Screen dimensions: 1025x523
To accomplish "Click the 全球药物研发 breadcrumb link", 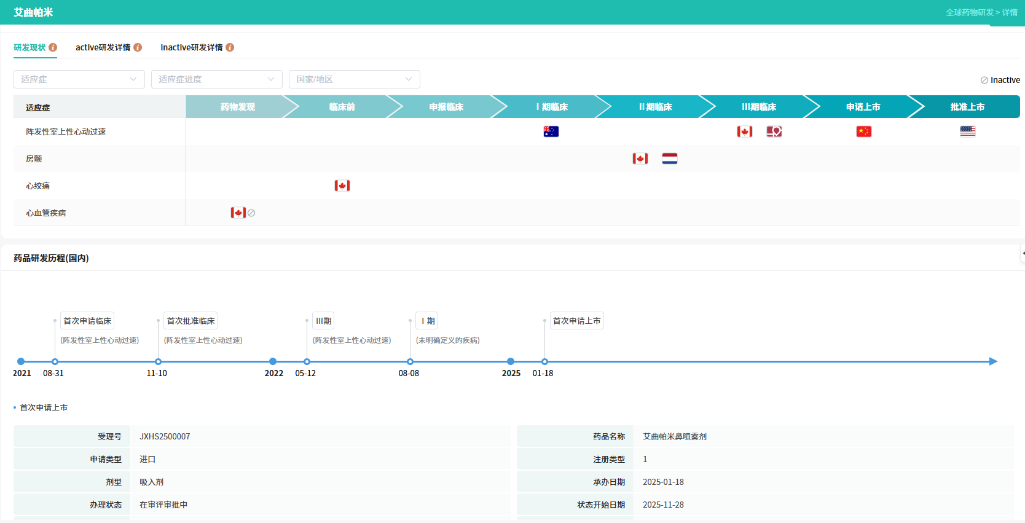I will coord(969,12).
